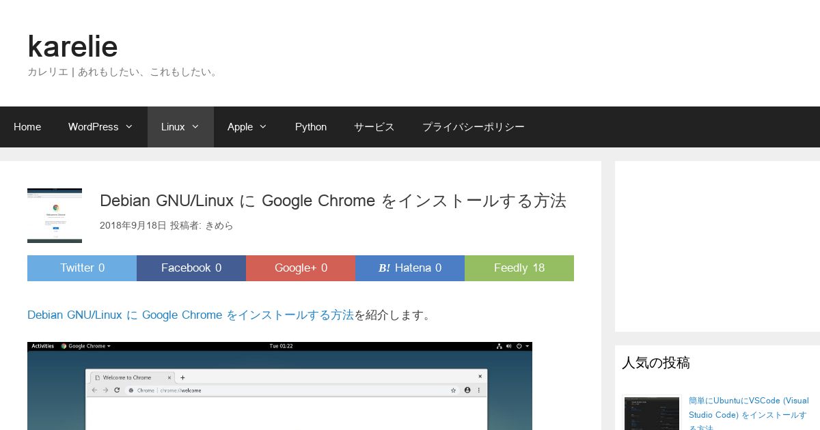Click the power icon in the GNOME top bar
The height and width of the screenshot is (430, 820).
pyautogui.click(x=519, y=346)
